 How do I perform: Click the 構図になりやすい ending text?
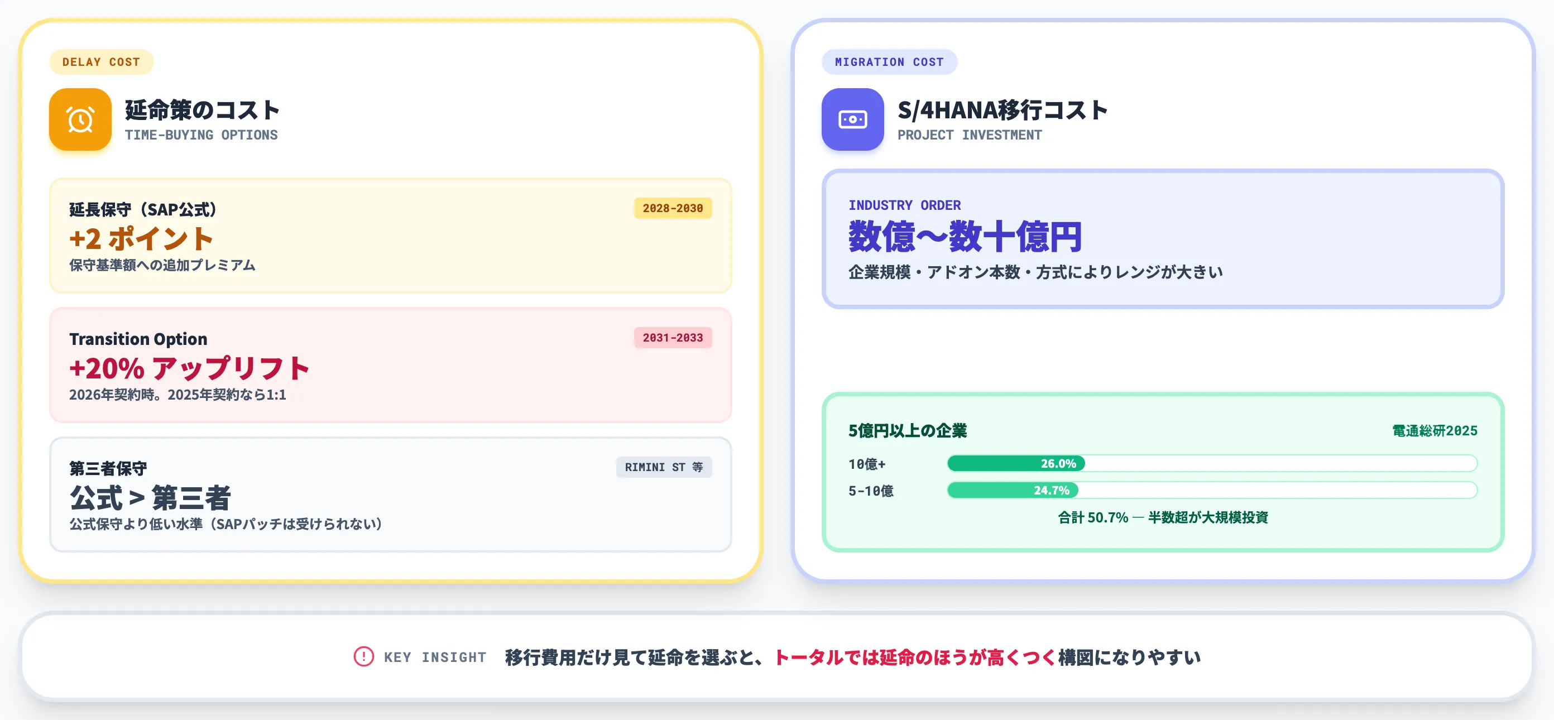click(x=1129, y=657)
